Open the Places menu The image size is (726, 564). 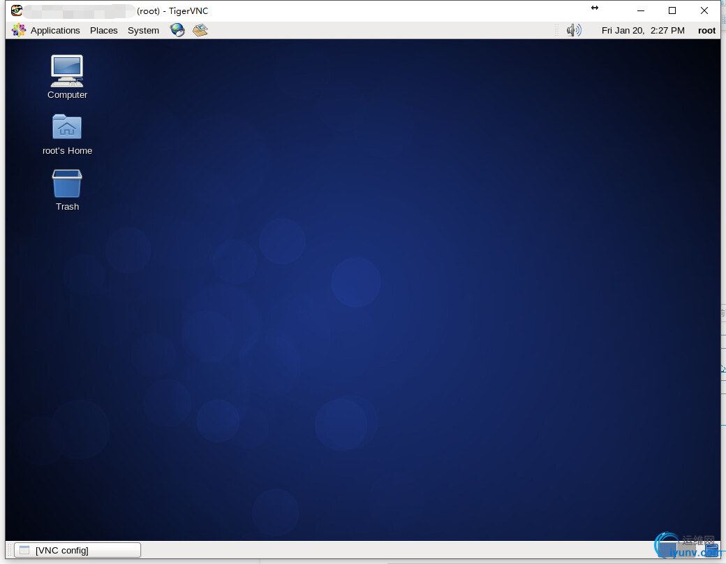click(x=104, y=31)
